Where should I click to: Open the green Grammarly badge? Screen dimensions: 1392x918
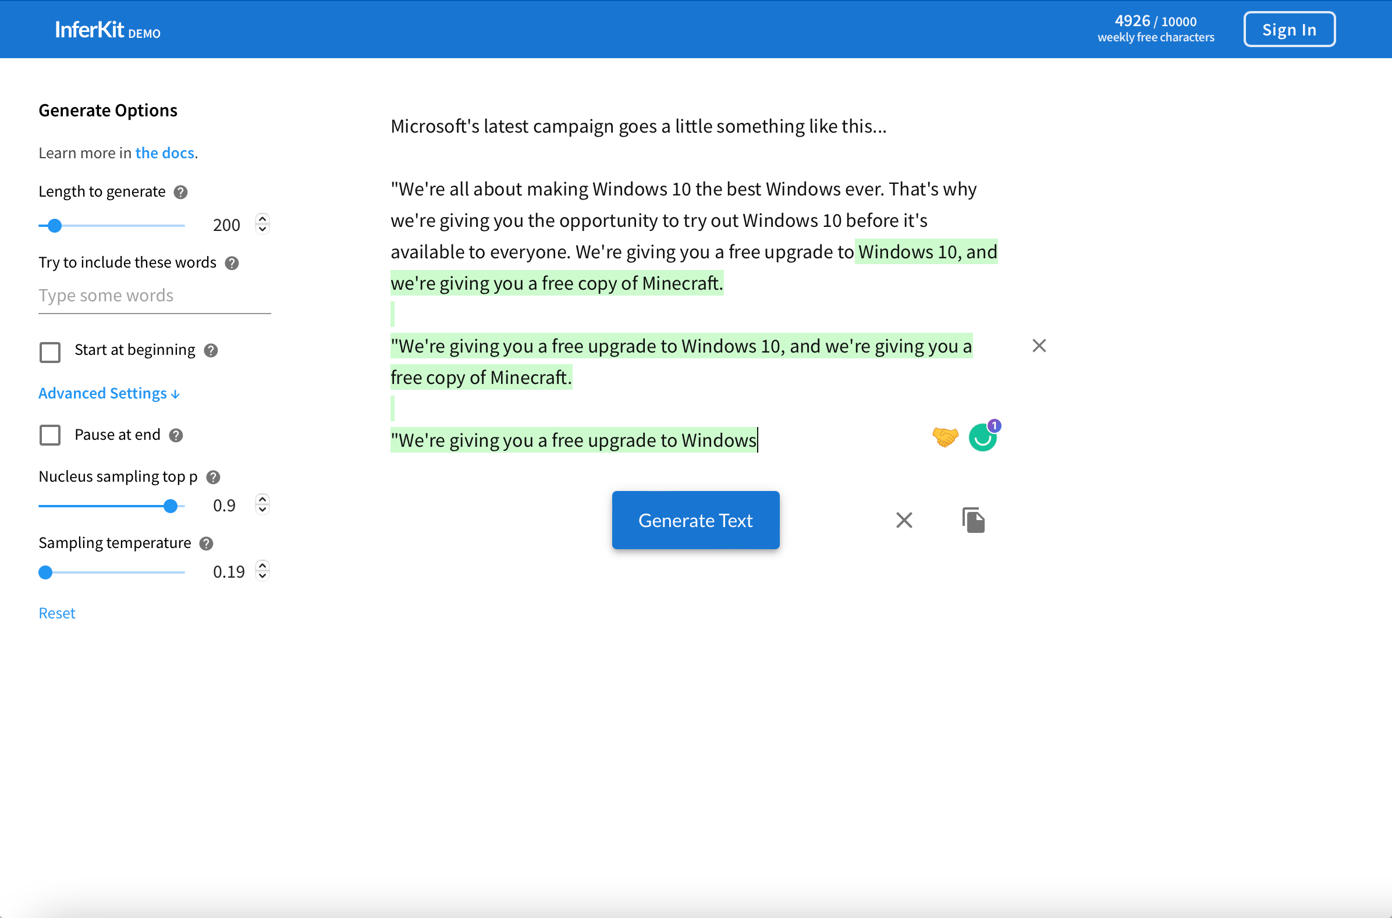coord(983,437)
